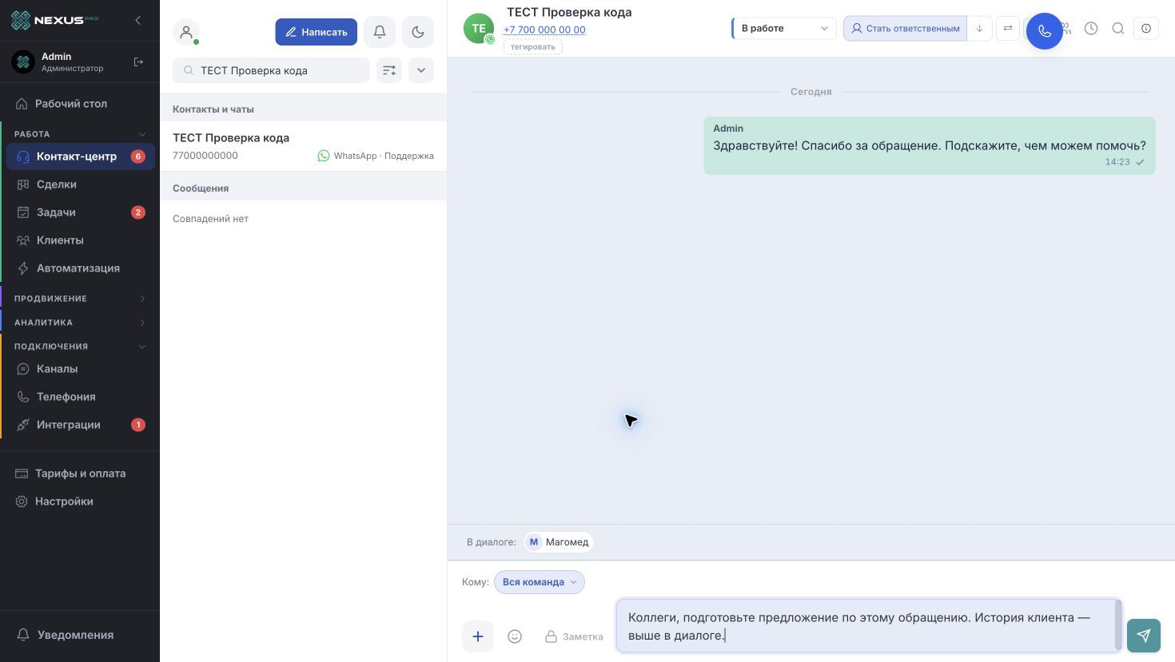Screen dimensions: 1175x662
Task: Open the chat history clock icon
Action: pyautogui.click(x=1091, y=29)
